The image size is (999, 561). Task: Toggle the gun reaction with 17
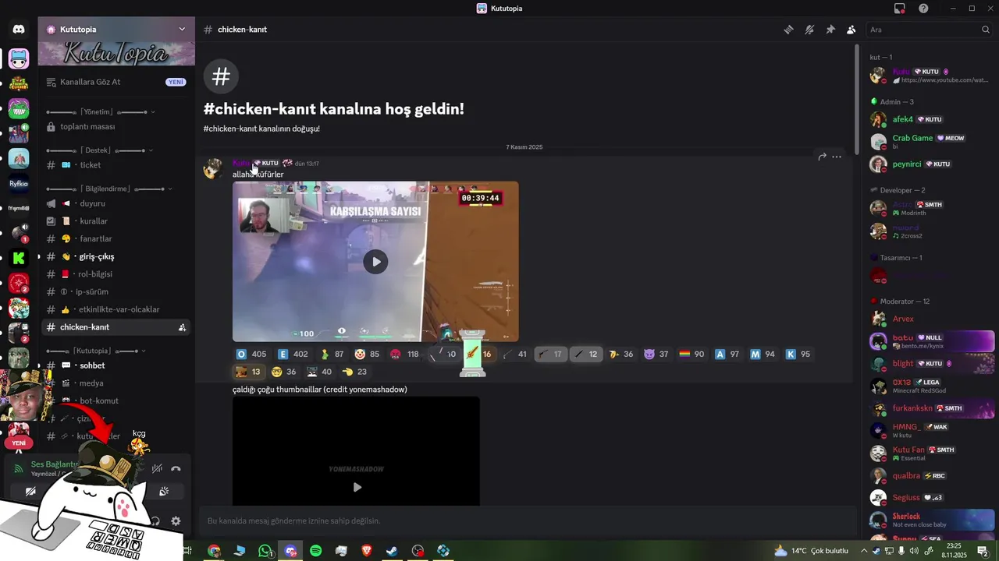click(550, 354)
